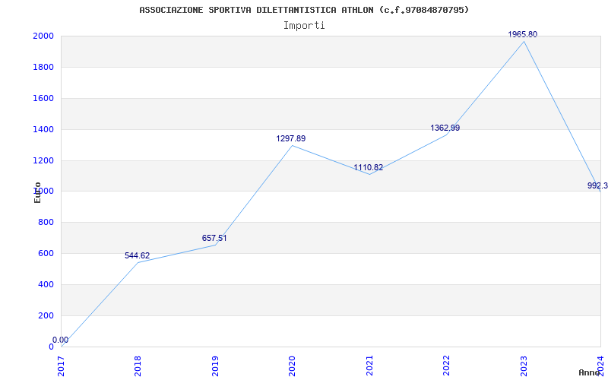Select the 1965.80 data label
The image size is (608, 380).
(523, 34)
